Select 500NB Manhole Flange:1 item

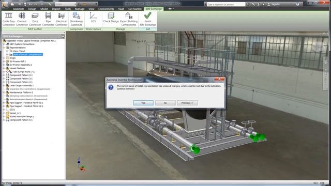[22, 116]
